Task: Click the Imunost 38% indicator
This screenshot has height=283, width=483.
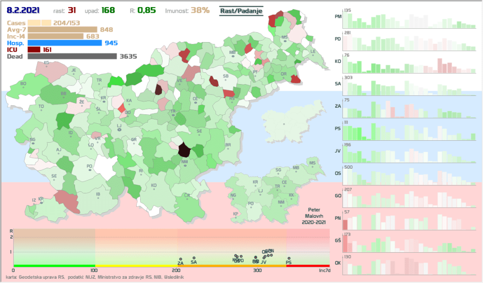Action: point(187,10)
